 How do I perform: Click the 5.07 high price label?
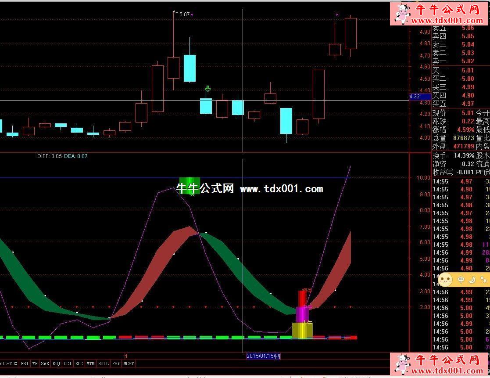click(x=184, y=14)
